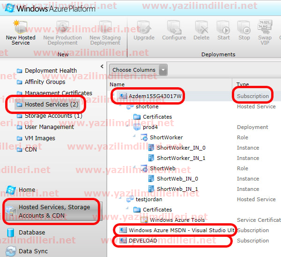
Task: Click the Delete deployment icon
Action: pos(201,27)
